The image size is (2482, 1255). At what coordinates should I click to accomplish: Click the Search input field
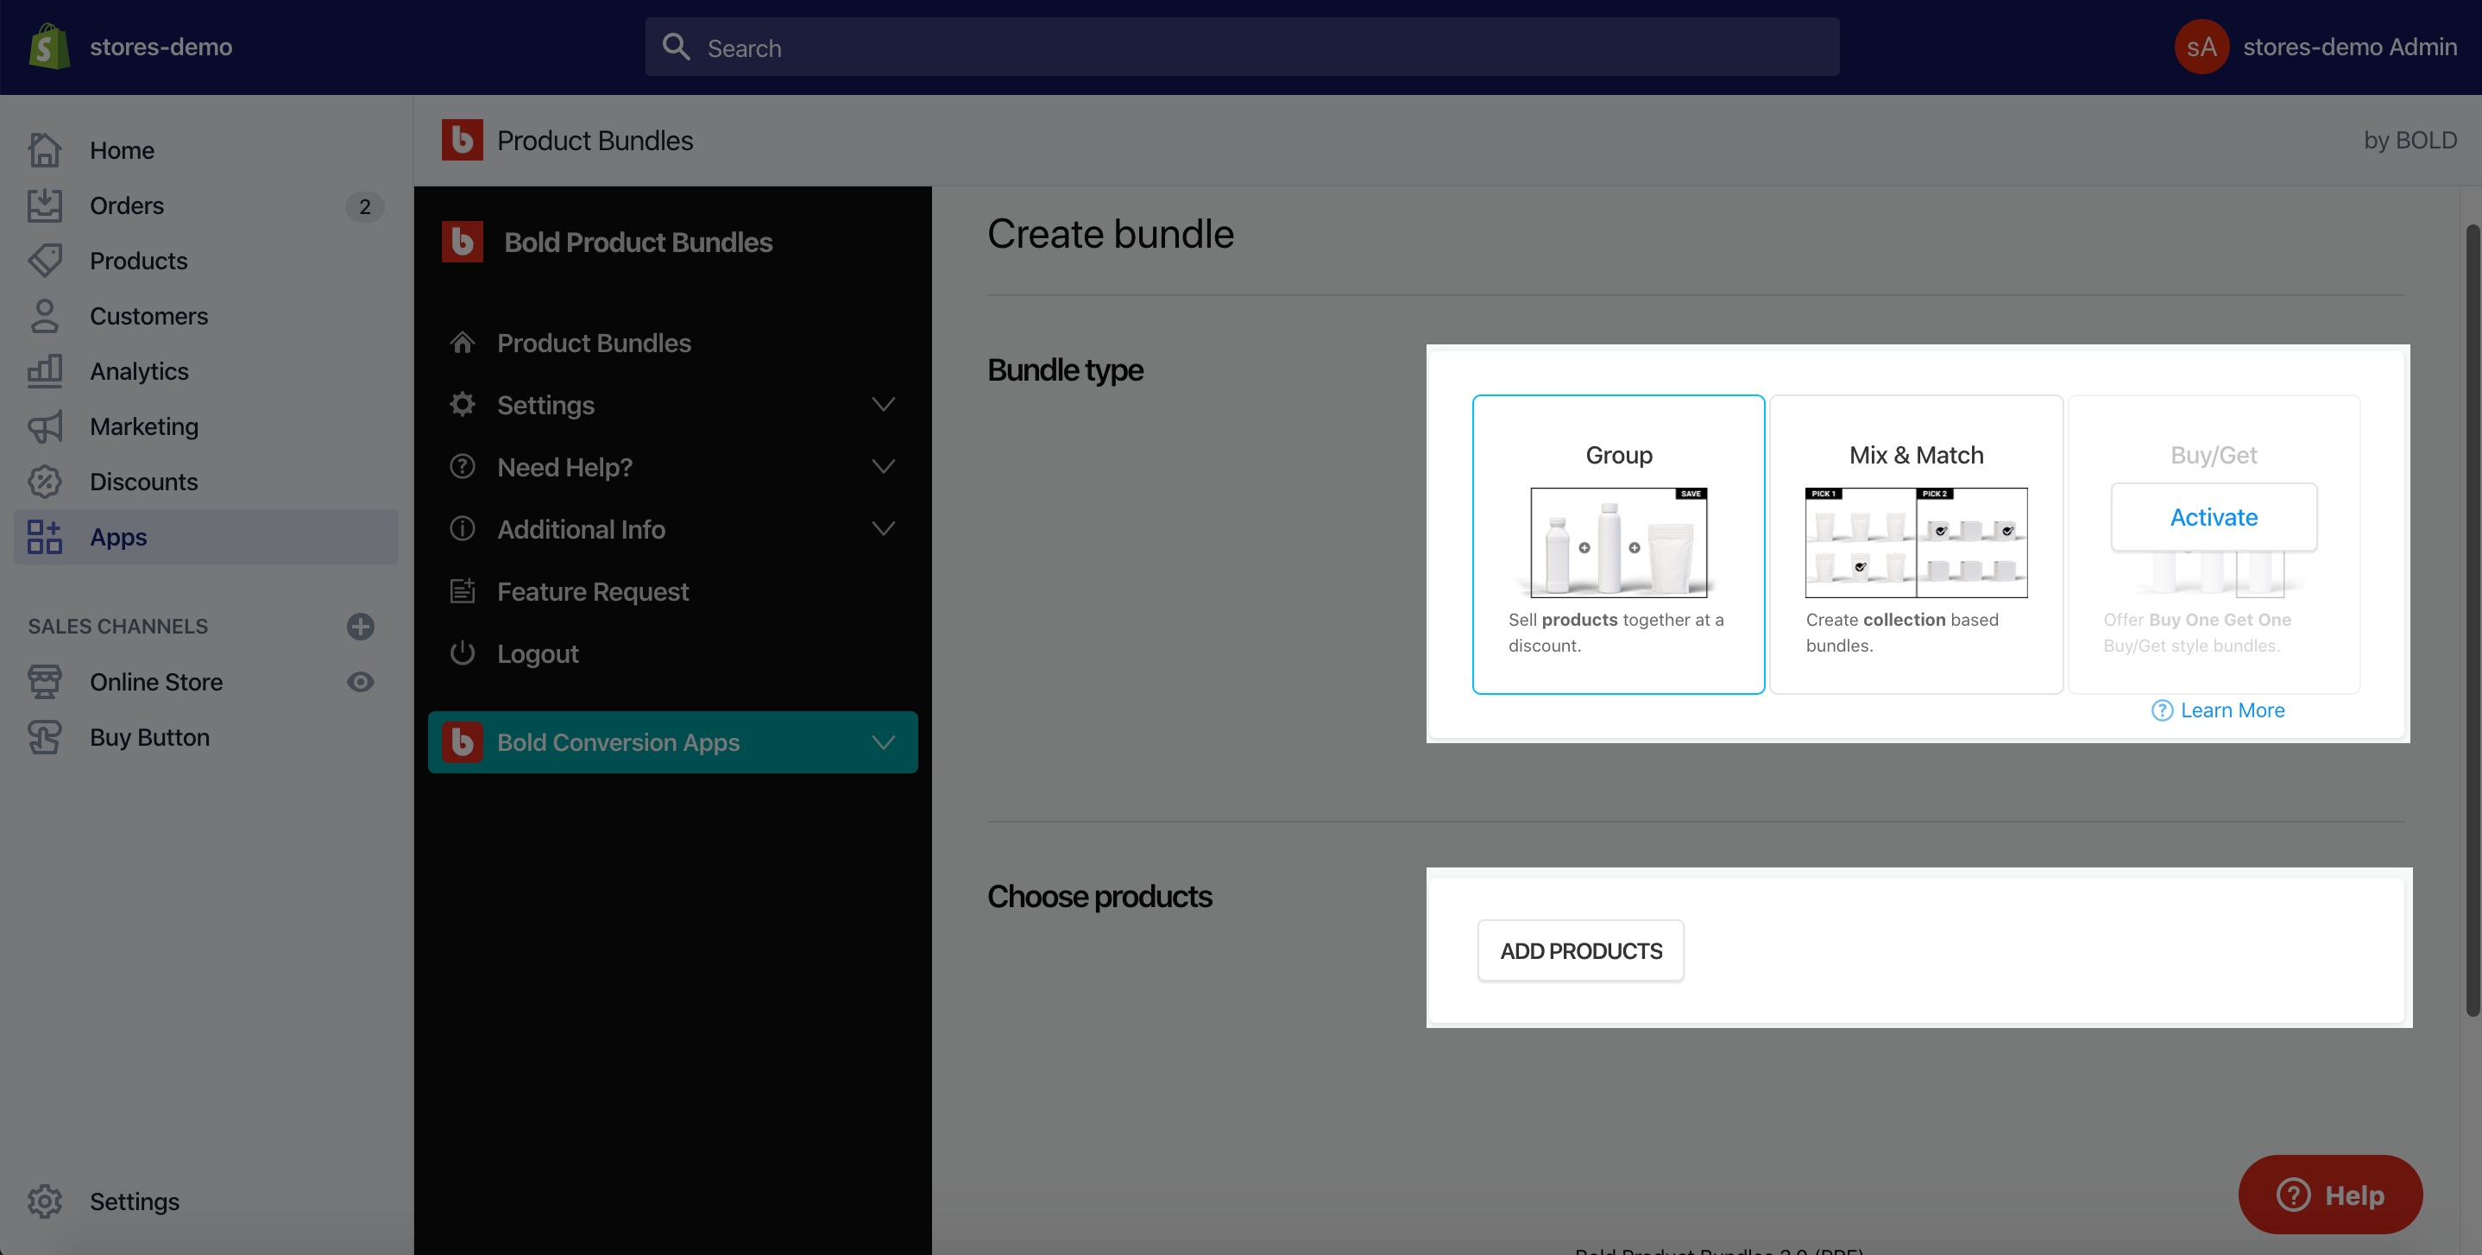click(x=1242, y=47)
